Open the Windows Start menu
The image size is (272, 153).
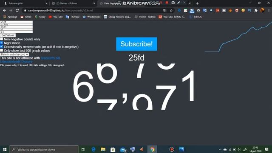pyautogui.click(x=5, y=149)
